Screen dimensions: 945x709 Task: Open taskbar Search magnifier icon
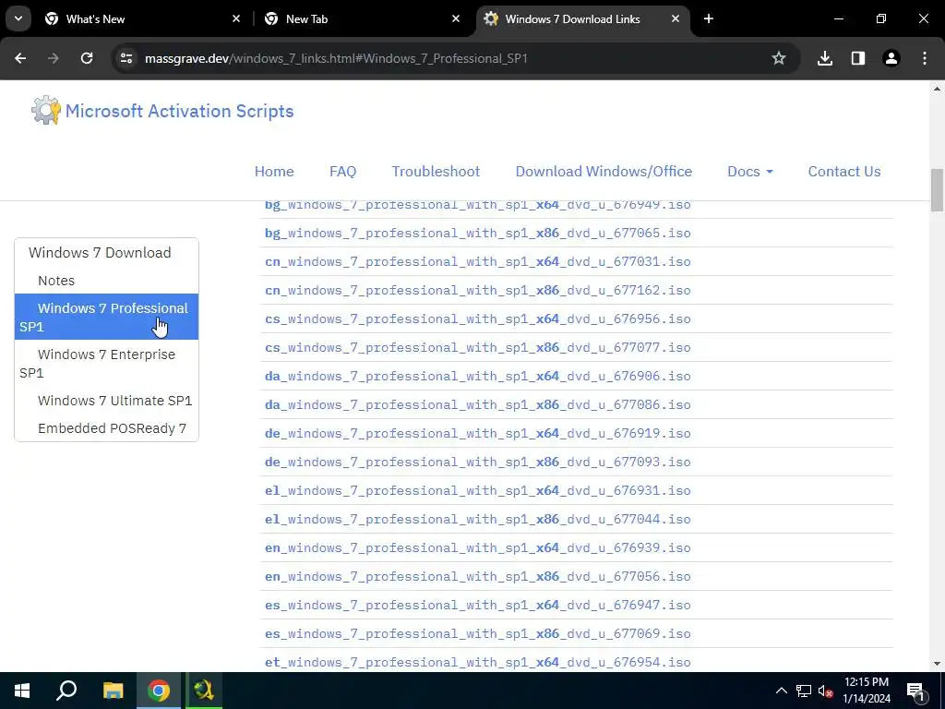[x=66, y=691]
